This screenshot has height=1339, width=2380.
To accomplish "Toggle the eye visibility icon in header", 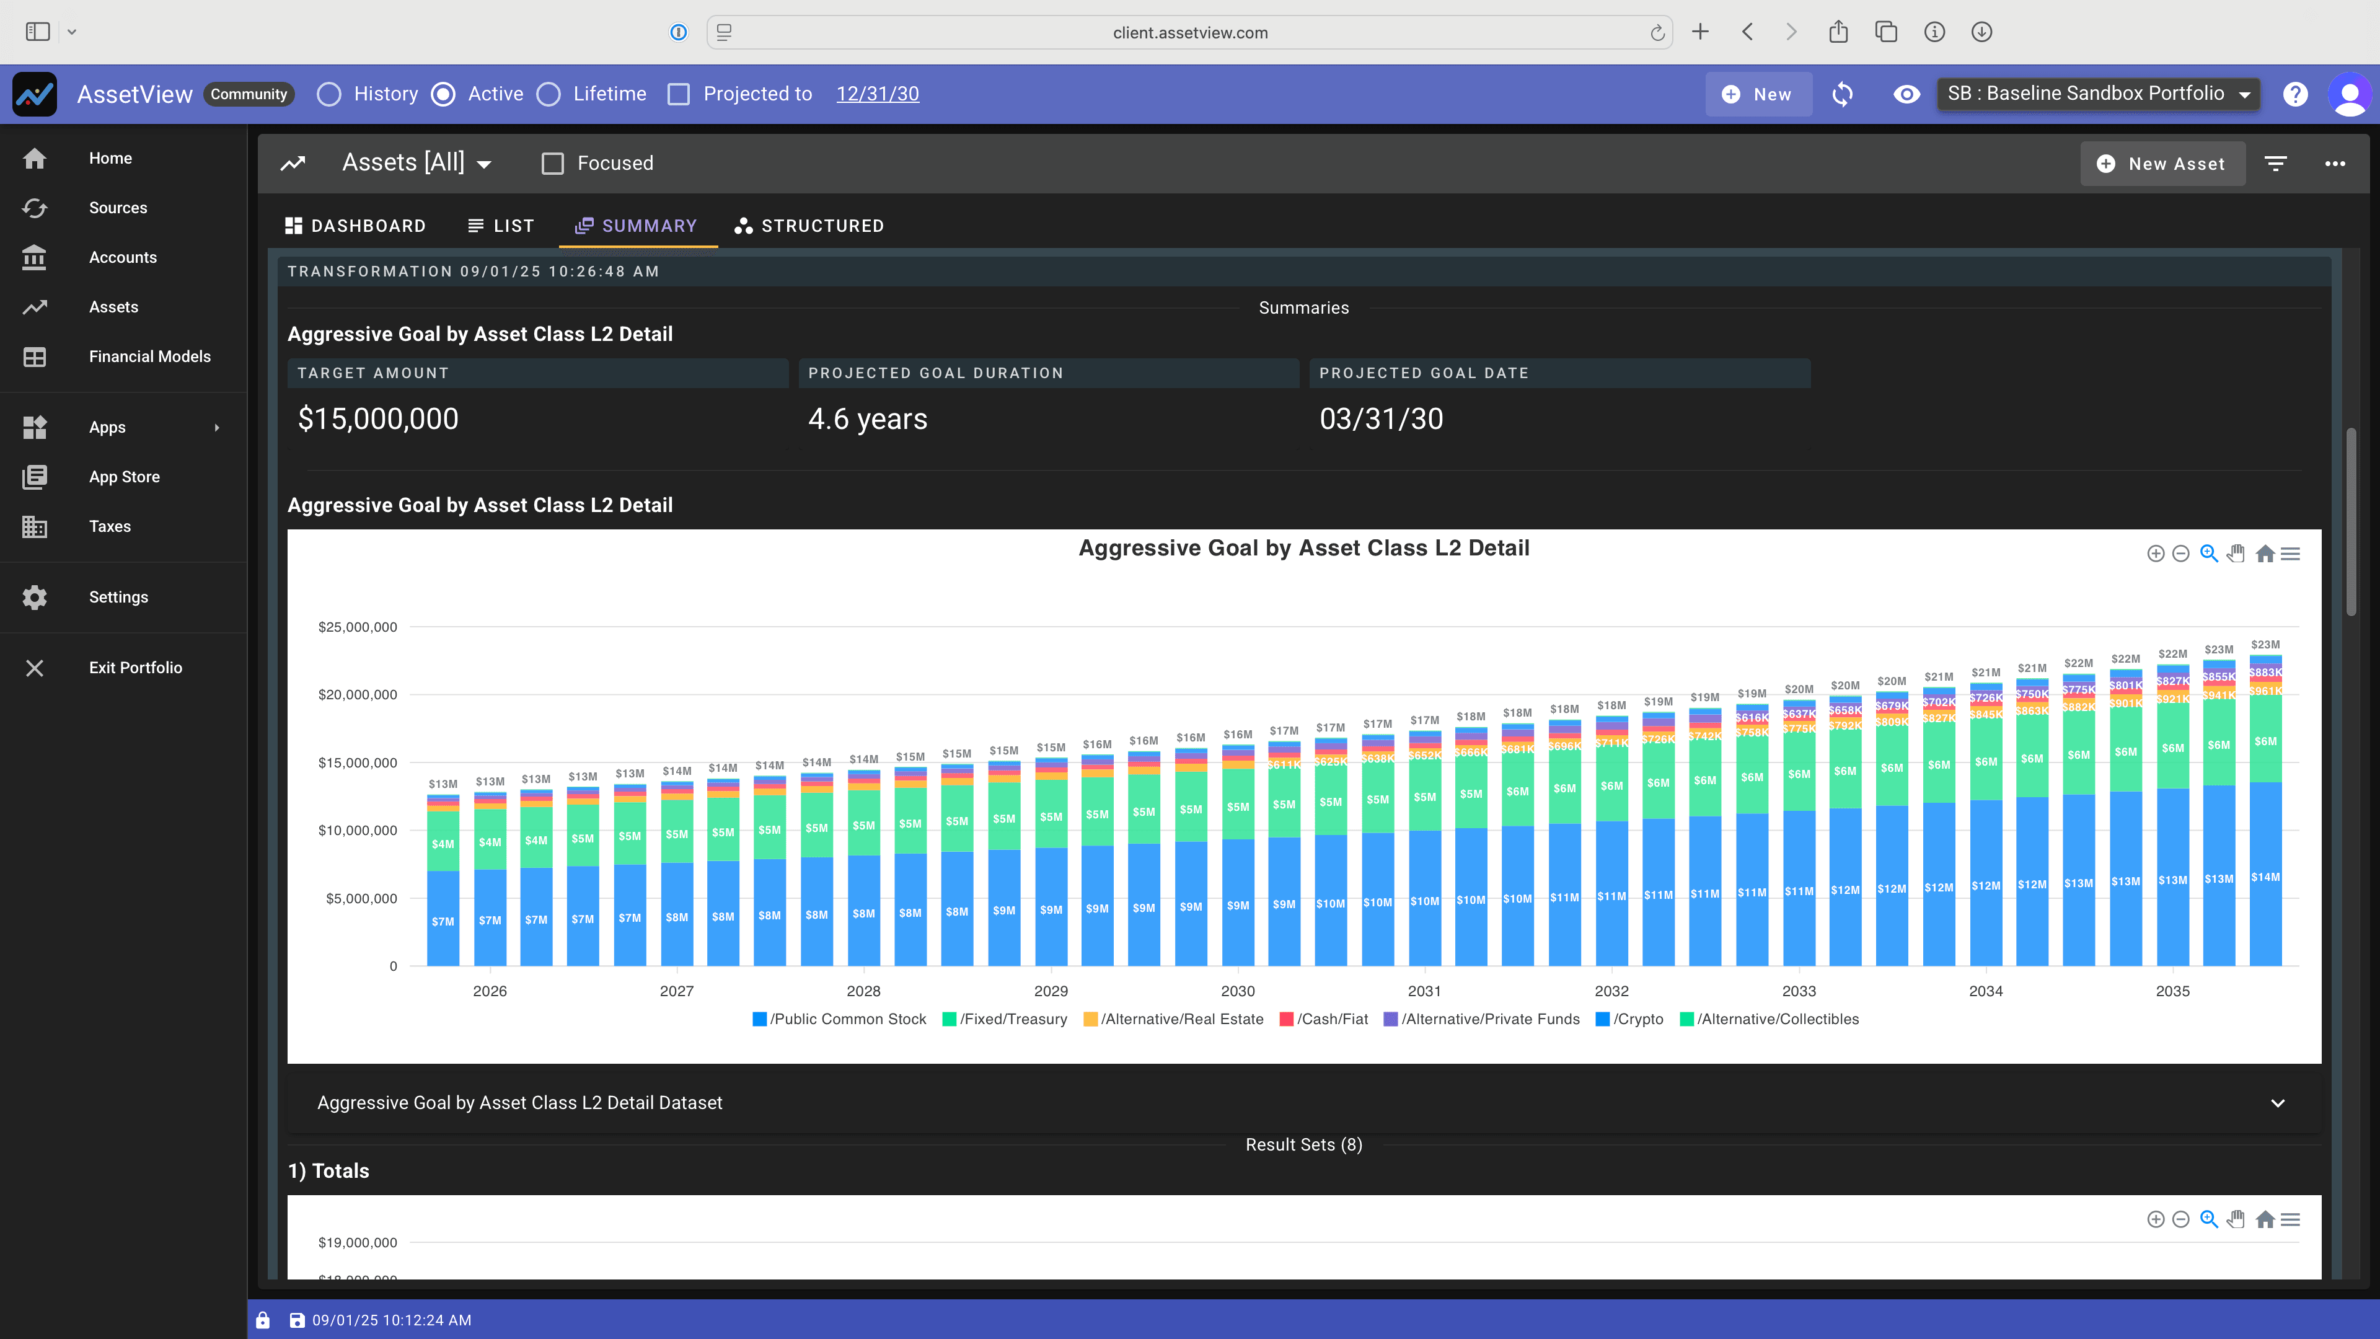I will coord(1906,94).
